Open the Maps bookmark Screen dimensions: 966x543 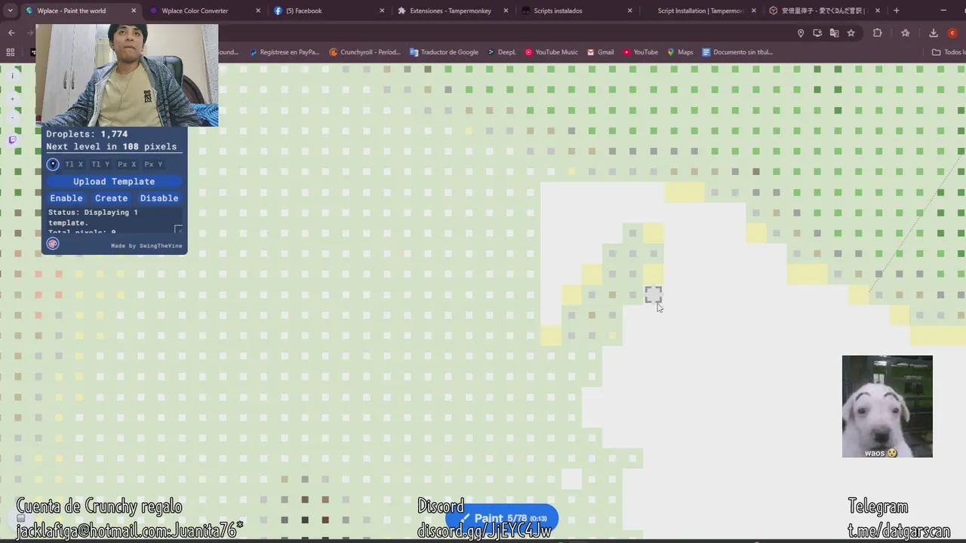point(680,52)
